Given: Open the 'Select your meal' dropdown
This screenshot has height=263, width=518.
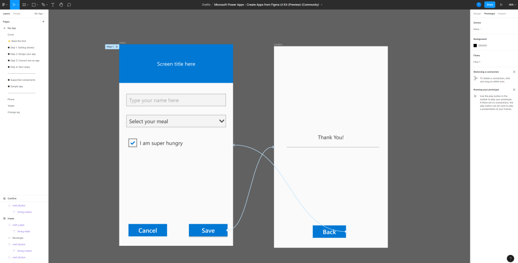Looking at the screenshot, I should pos(176,121).
